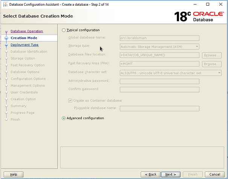
Task: Click the Database Operation step bullet icon
Action: click(x=6, y=31)
